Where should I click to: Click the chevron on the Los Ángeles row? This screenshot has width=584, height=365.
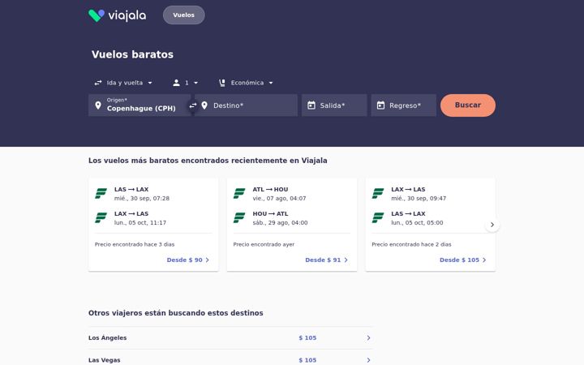368,337
